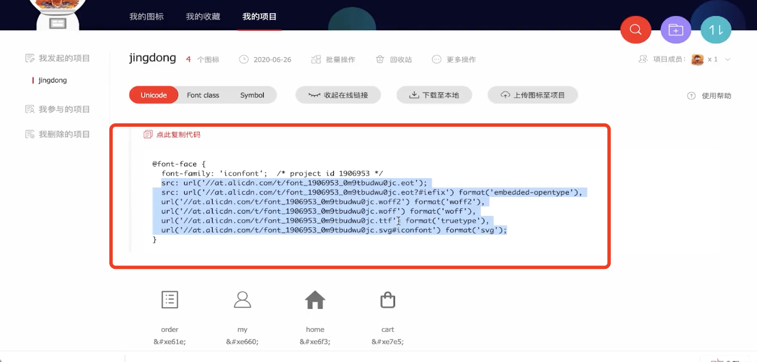Select 我的项目 tab
The height and width of the screenshot is (362, 757).
pos(260,17)
